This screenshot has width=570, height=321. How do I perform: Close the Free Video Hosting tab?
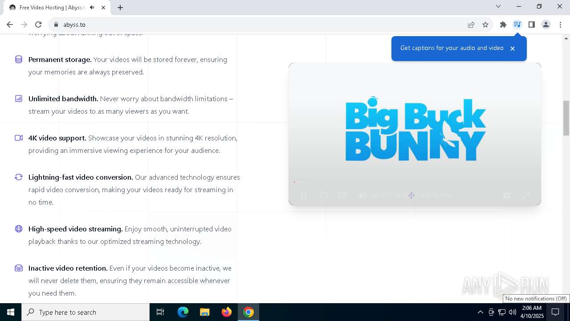coord(103,7)
